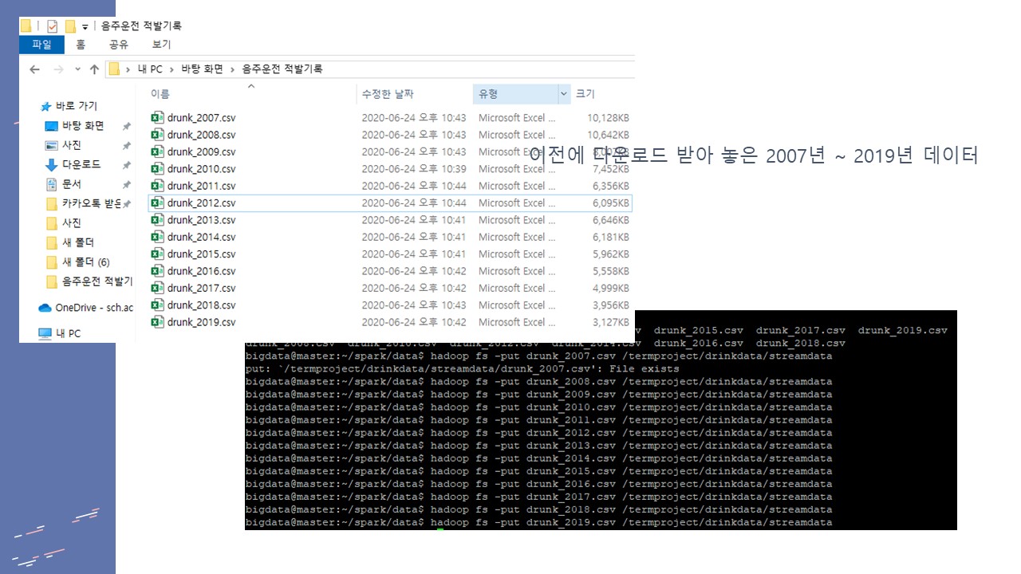Screen dimensions: 1021x574
Task: Click the 3,127KB size value
Action: pyautogui.click(x=610, y=322)
